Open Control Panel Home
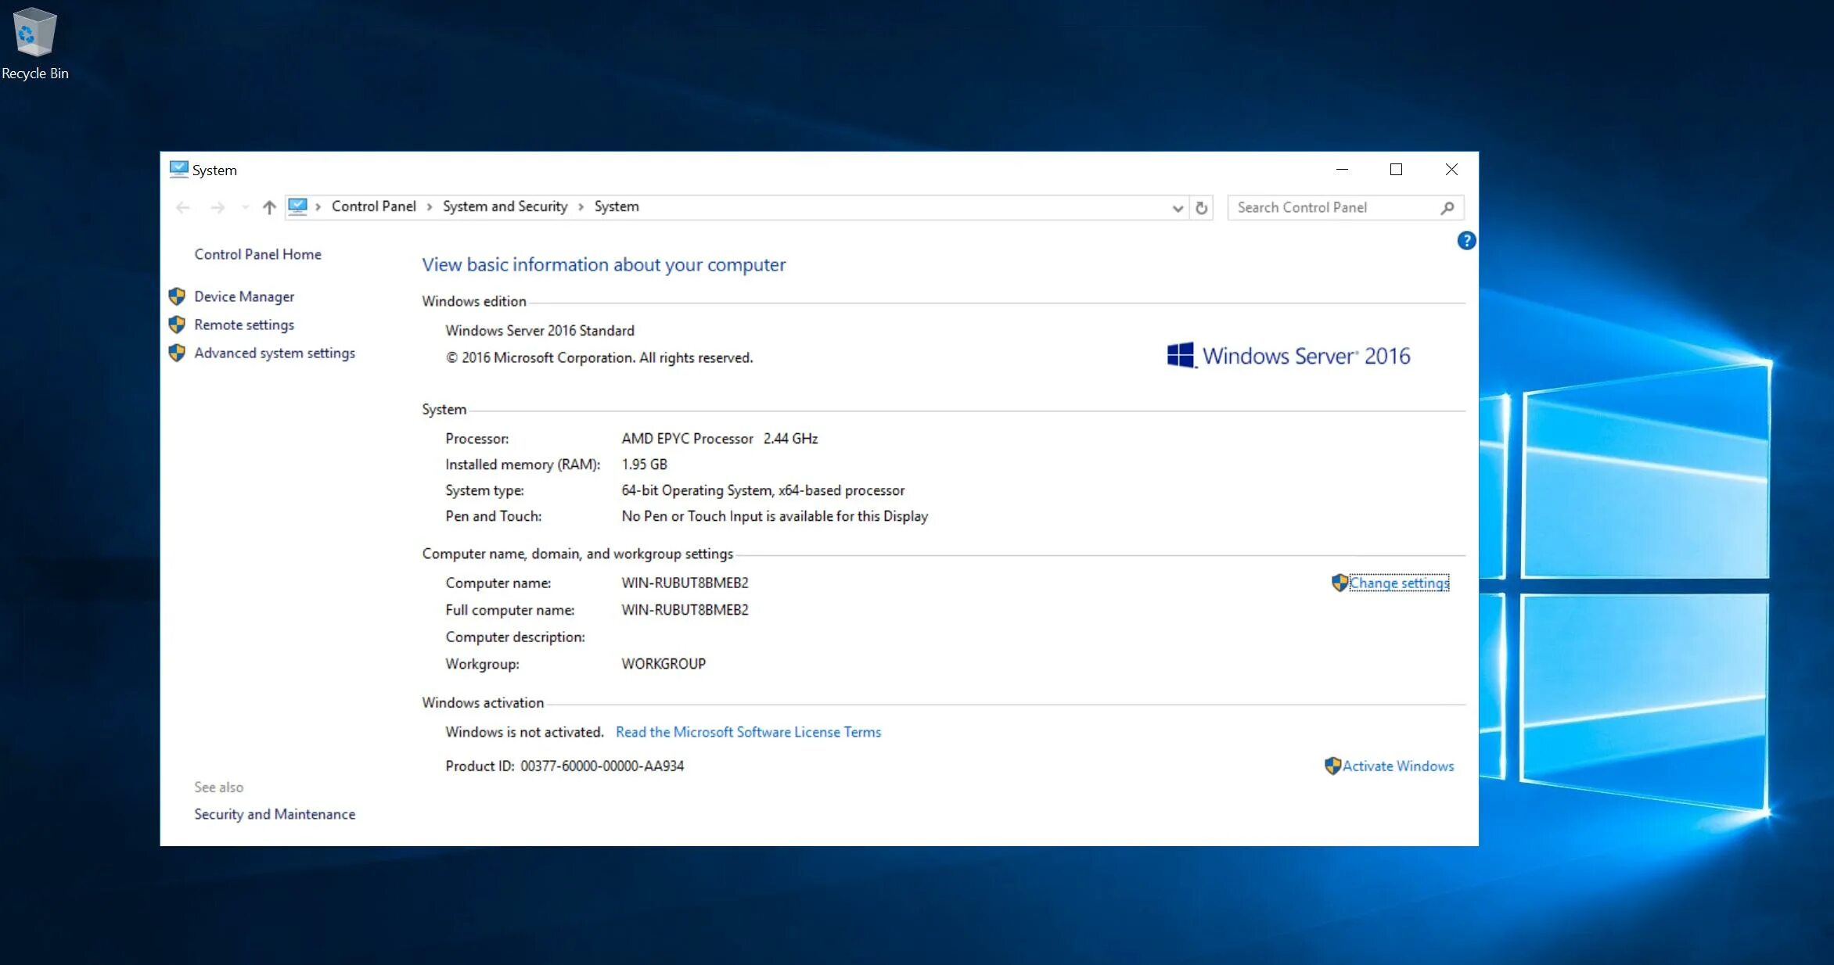Viewport: 1834px width, 965px height. [x=257, y=254]
